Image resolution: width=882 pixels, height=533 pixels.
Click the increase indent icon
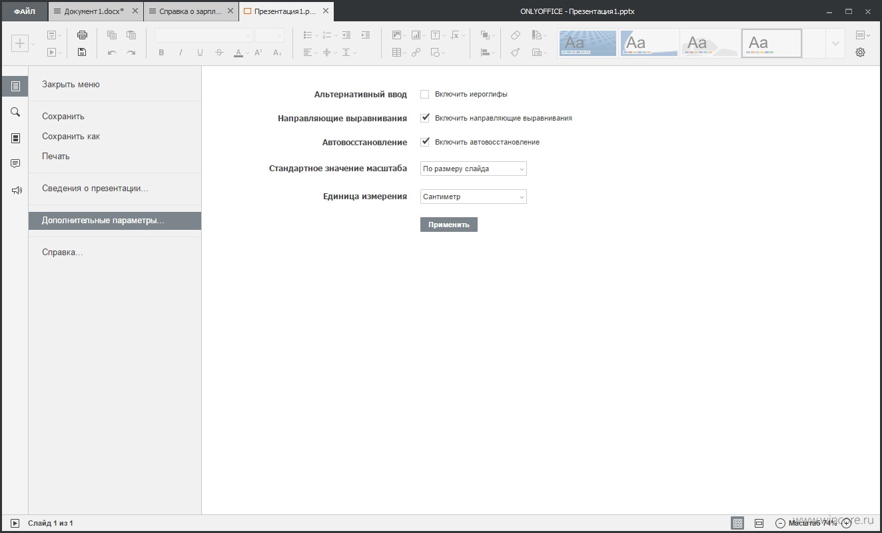coord(365,35)
